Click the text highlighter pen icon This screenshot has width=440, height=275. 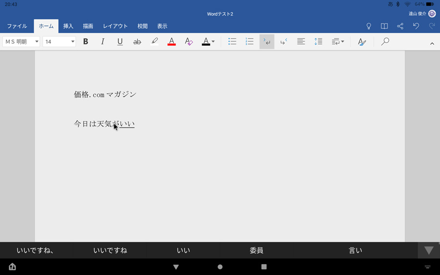click(x=154, y=42)
